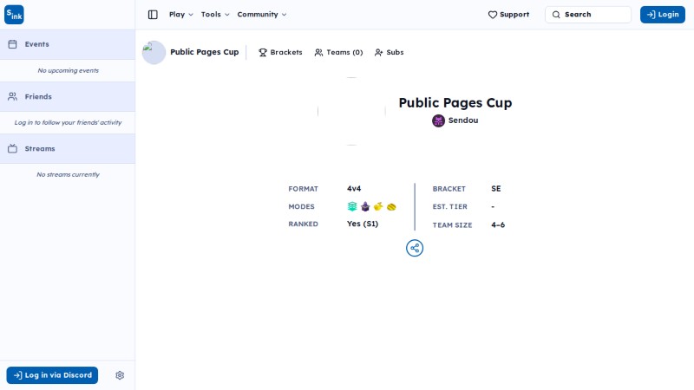Image resolution: width=694 pixels, height=390 pixels.
Task: Click the Splat Zones mode icon
Action: point(352,206)
